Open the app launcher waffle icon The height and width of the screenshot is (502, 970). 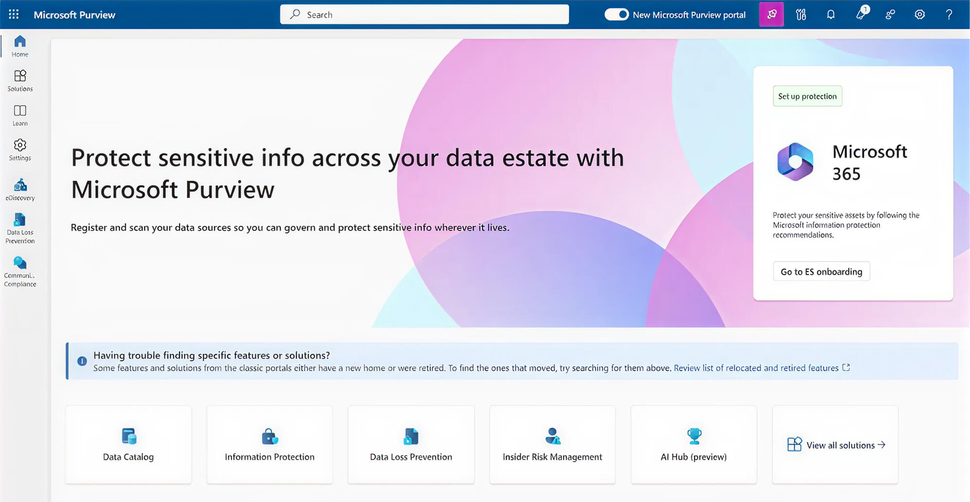14,15
